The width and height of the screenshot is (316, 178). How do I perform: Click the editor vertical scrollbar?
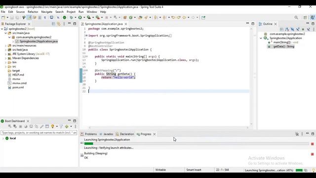251,76
